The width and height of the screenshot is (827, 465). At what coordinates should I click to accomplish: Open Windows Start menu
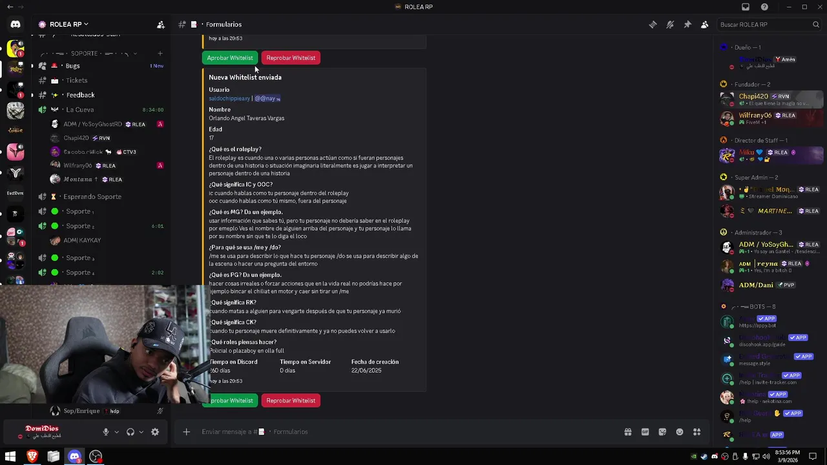(10, 457)
